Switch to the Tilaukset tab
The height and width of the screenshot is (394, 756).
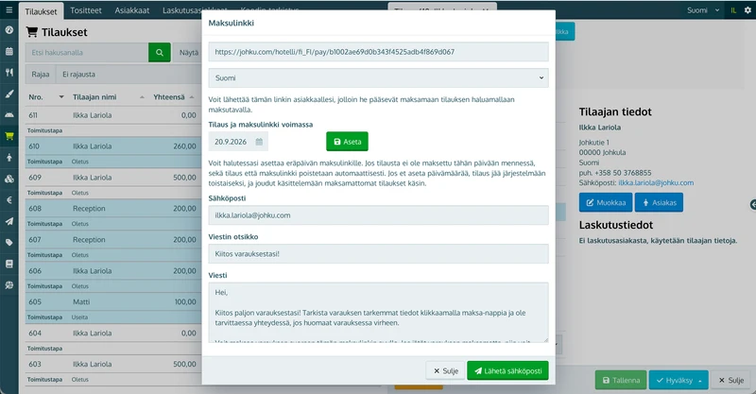pos(41,11)
